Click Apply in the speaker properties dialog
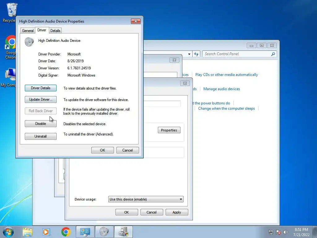 point(177,212)
